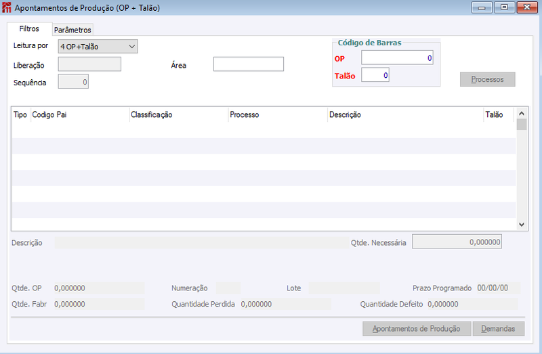The width and height of the screenshot is (542, 354).
Task: Click the Numeração field
Action: point(228,288)
